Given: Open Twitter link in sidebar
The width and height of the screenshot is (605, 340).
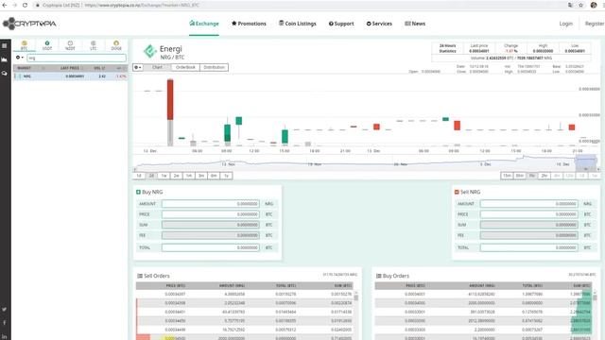Looking at the screenshot, I should pyautogui.click(x=4, y=309).
